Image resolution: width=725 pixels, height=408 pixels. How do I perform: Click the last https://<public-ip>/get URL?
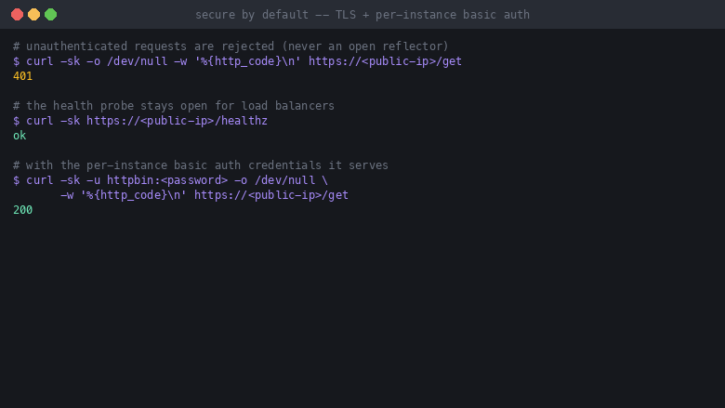pyautogui.click(x=271, y=195)
